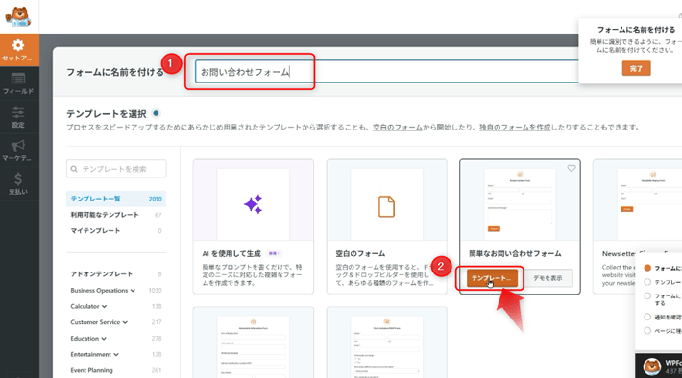
Task: Favorite the Simple Contact Form template heart
Action: click(x=572, y=168)
